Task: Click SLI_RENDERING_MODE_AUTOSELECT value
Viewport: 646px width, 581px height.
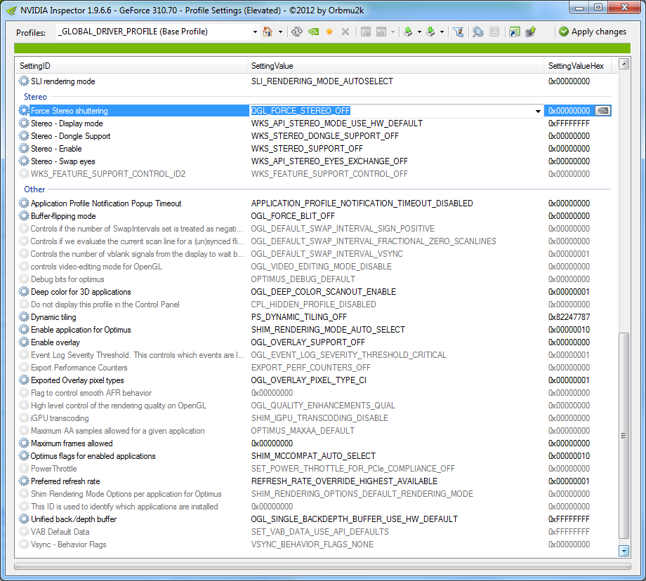Action: coord(322,81)
